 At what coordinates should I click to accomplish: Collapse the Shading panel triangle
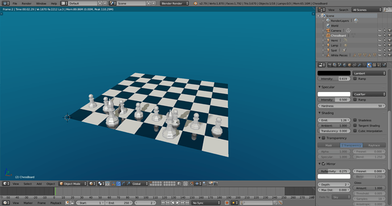[x=319, y=113]
